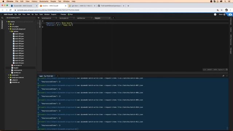233x131 pixels.
Task: Open the Edit menu in Cloud9
Action: (20, 15)
